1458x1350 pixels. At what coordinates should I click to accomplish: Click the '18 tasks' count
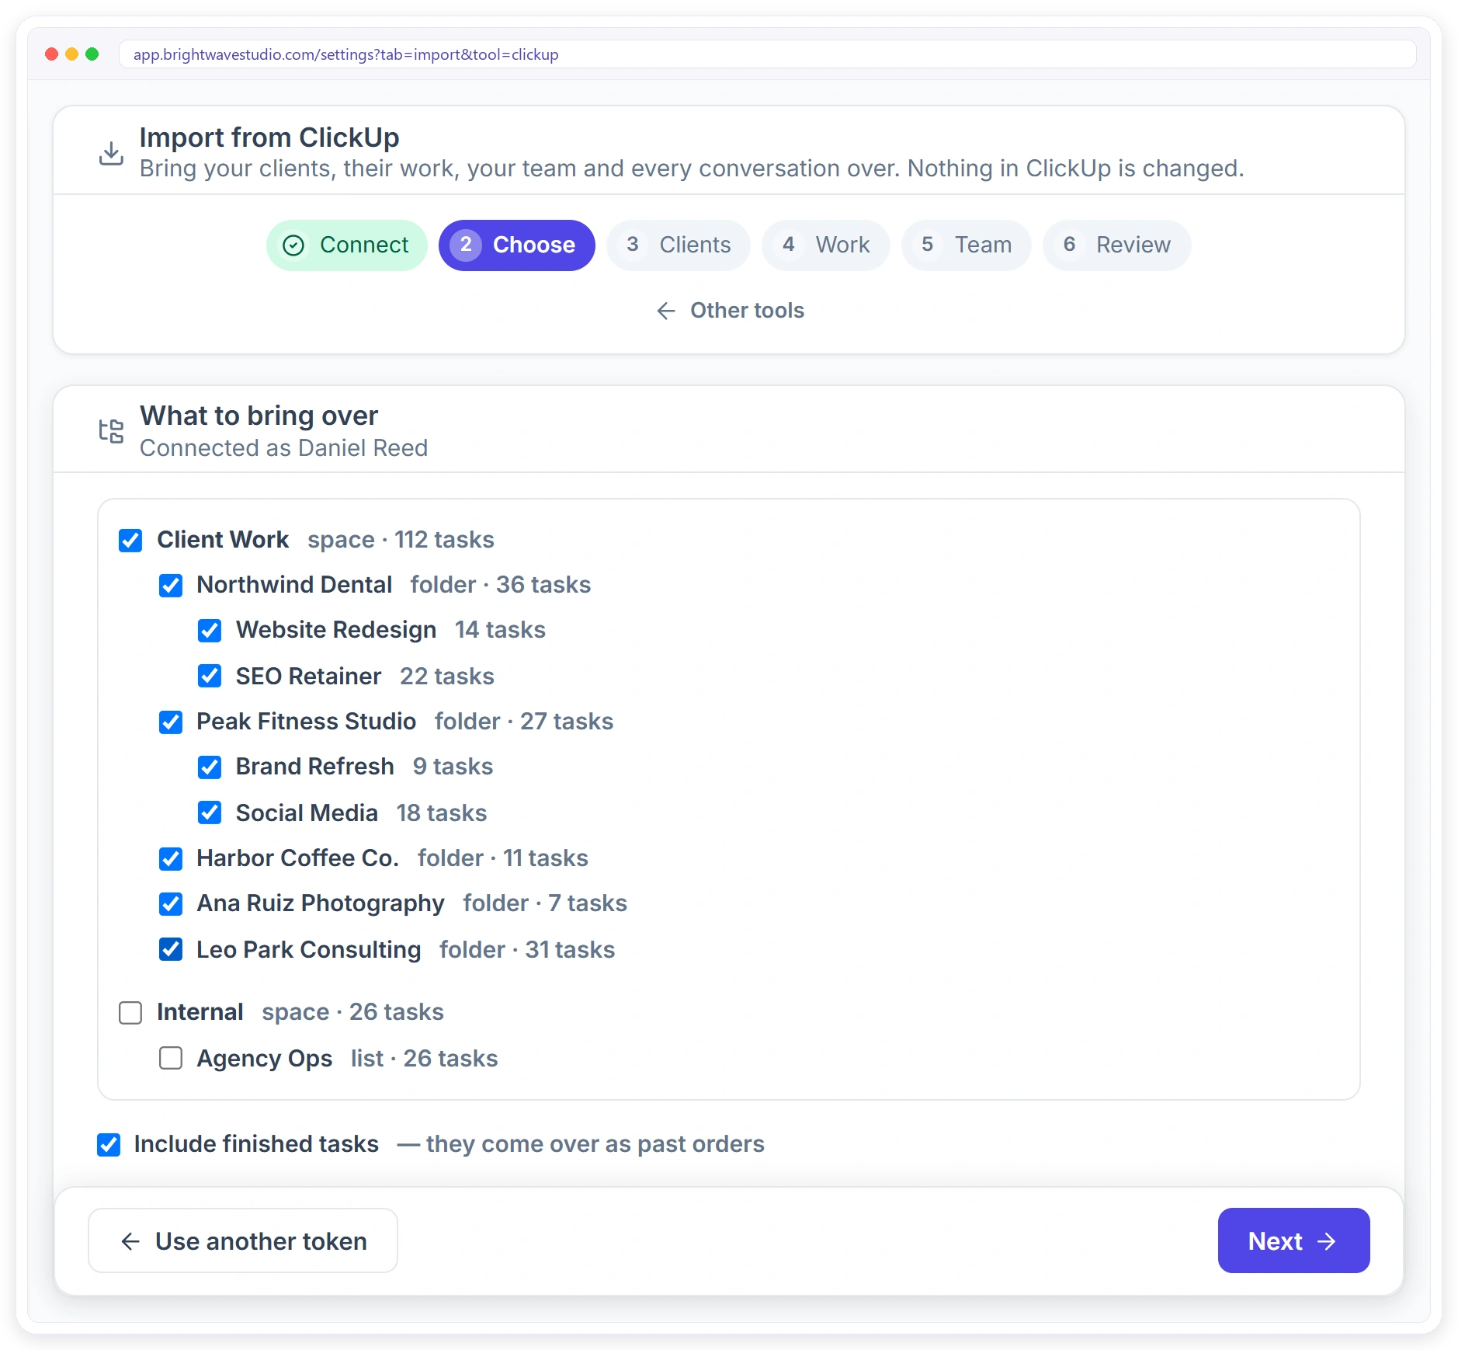(x=442, y=813)
